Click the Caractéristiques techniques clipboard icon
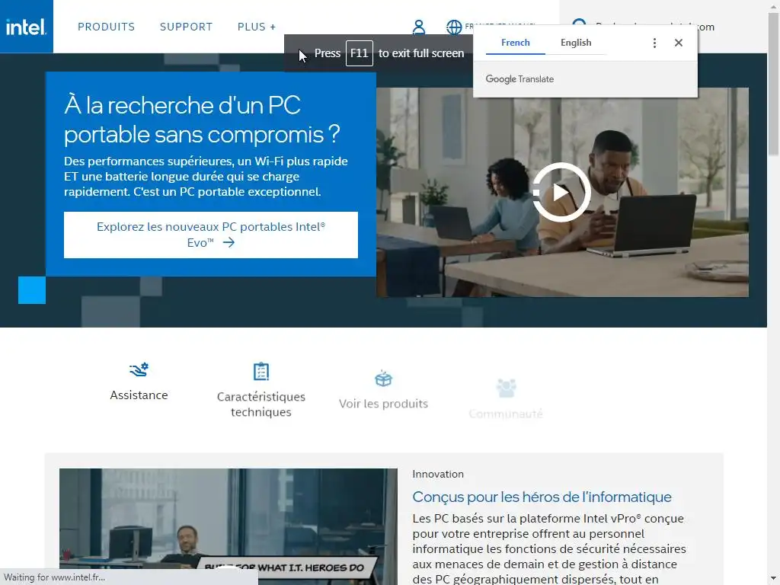Viewport: 780px width, 585px height. [261, 371]
